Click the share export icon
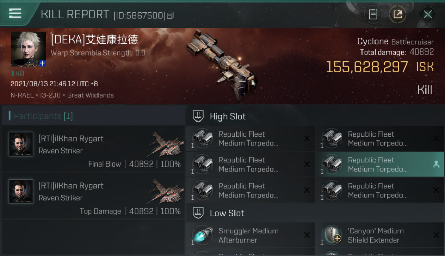The width and height of the screenshot is (445, 256). click(x=397, y=14)
